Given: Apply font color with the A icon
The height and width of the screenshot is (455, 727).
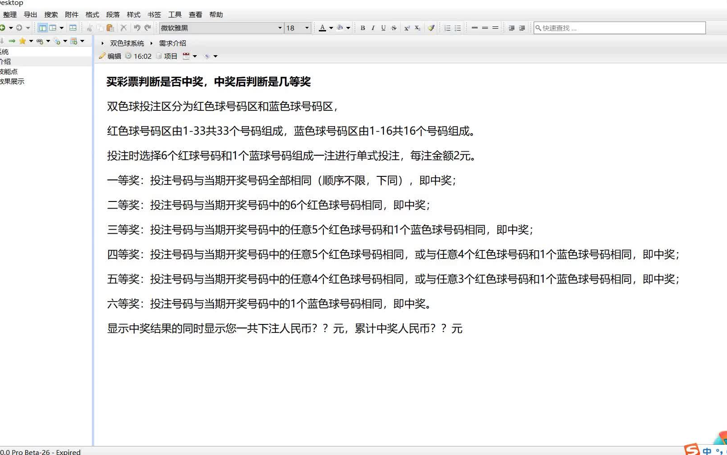Looking at the screenshot, I should (x=322, y=28).
